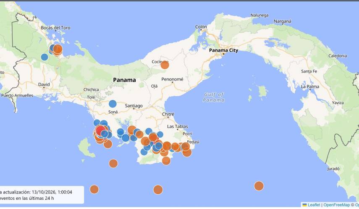Click the Chitré town label
Viewport: 359px width, 209px height.
168,114
